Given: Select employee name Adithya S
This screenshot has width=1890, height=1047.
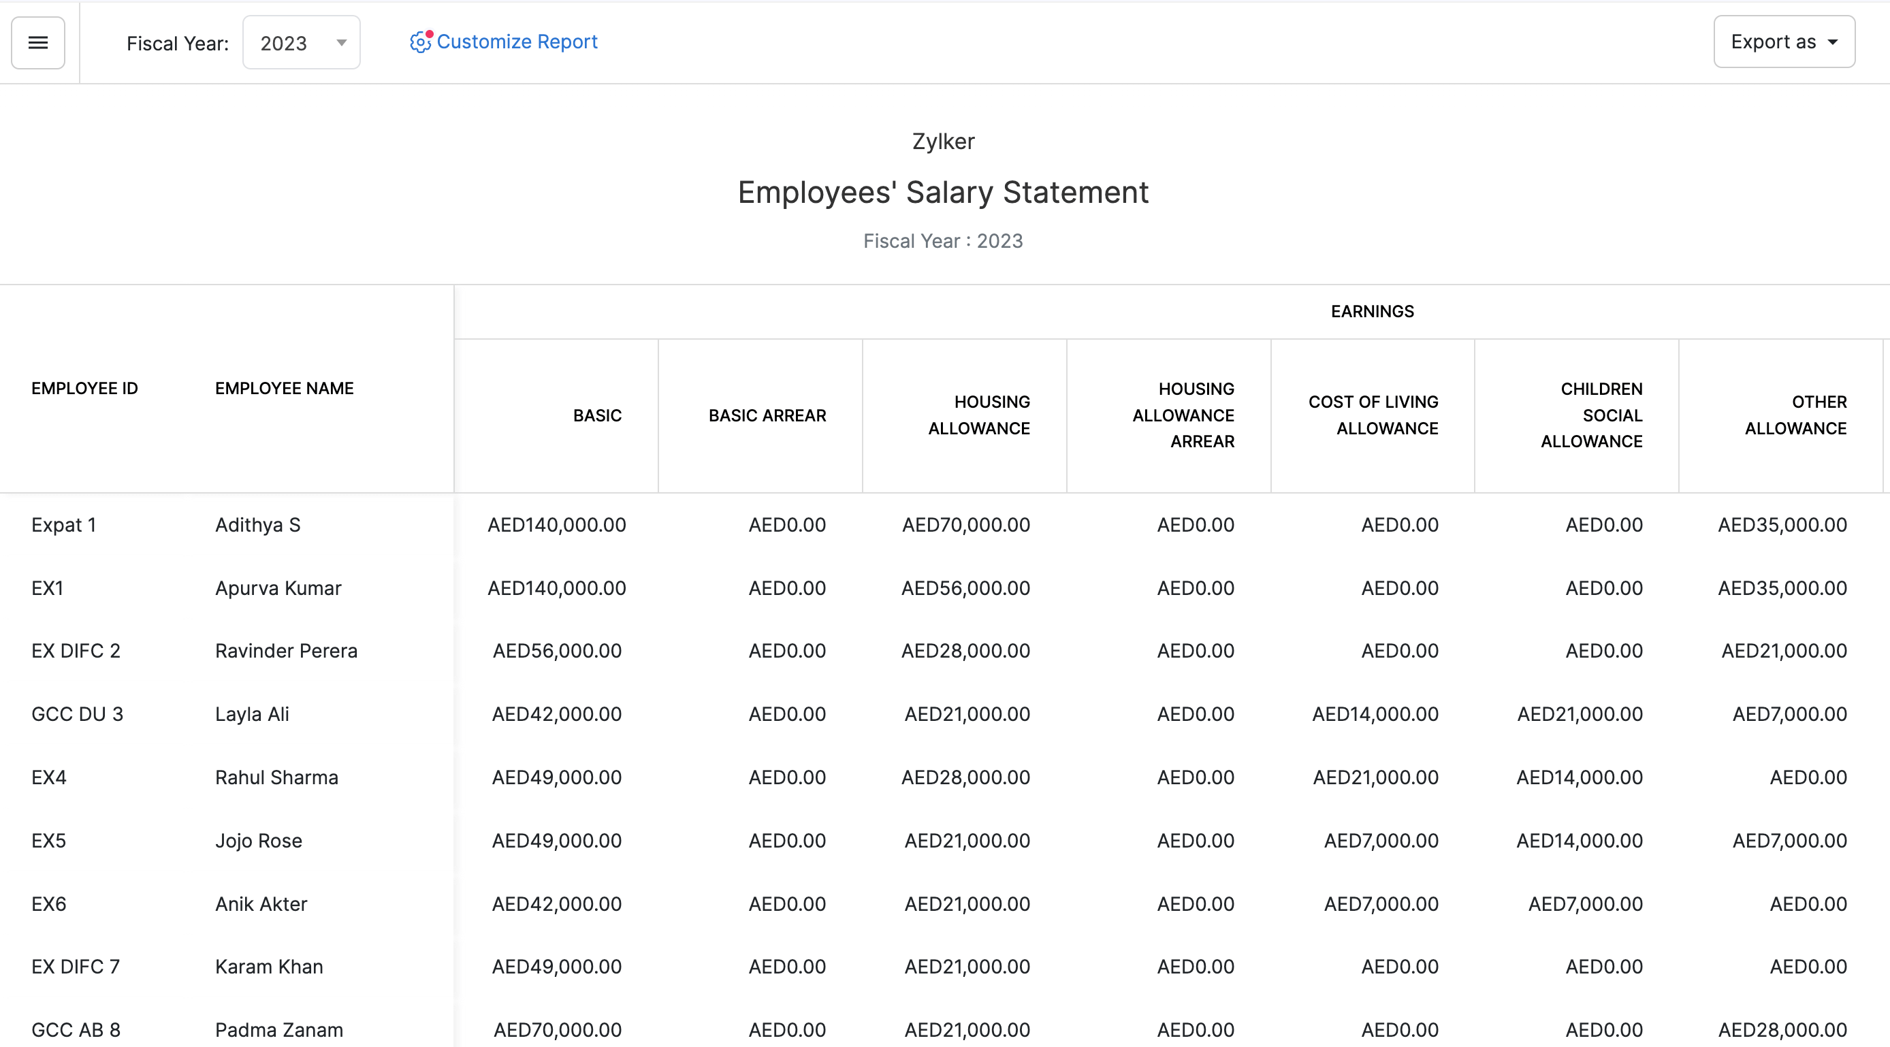Looking at the screenshot, I should pyautogui.click(x=257, y=525).
